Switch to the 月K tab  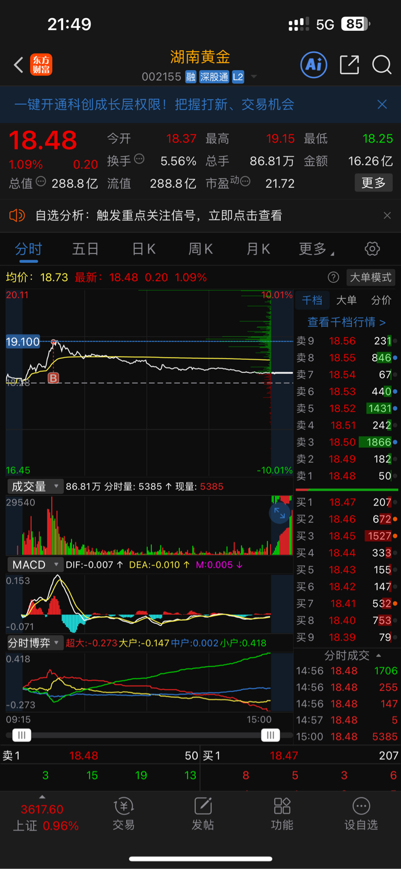258,249
